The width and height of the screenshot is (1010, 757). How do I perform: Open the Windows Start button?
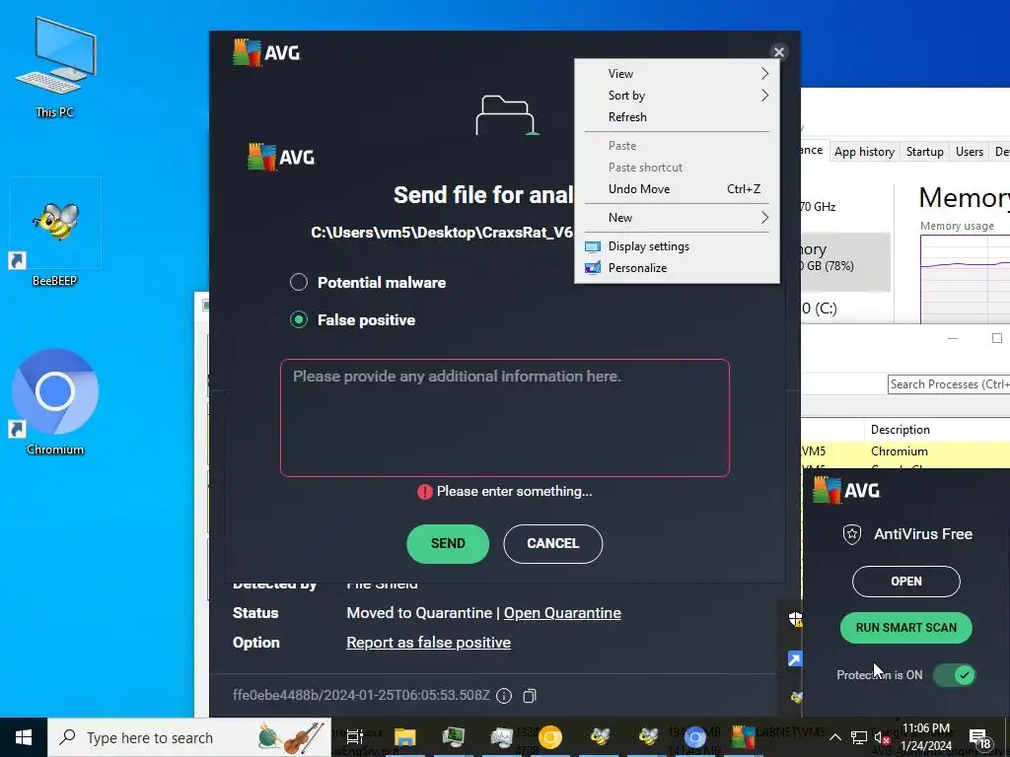click(x=24, y=737)
